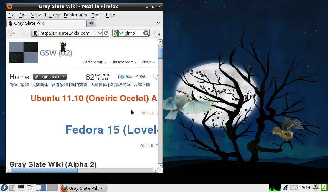Open the 台灣正體 language link
Viewport: 328px width, 192px height.
pyautogui.click(x=142, y=84)
